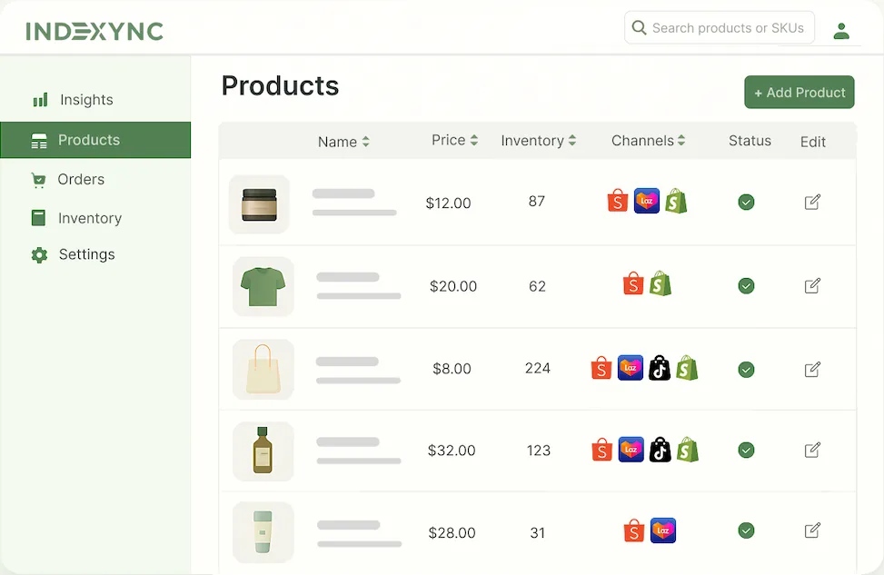
Task: Toggle the status checkmark for the $32.00 product
Action: (746, 450)
